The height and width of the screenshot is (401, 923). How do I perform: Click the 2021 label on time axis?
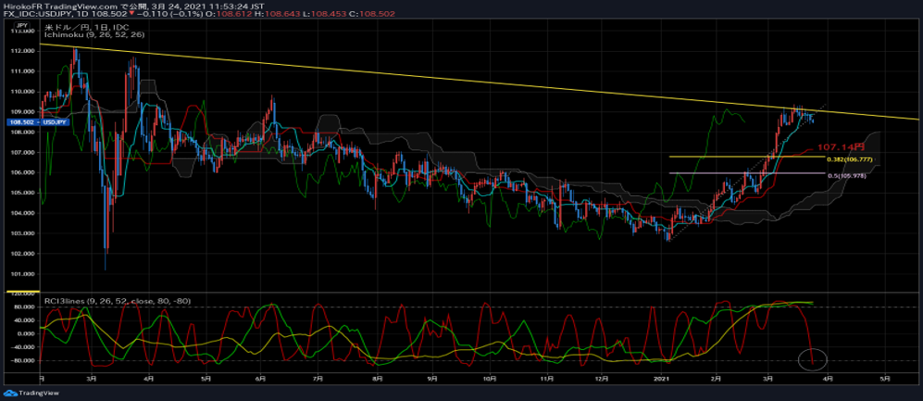pos(662,379)
